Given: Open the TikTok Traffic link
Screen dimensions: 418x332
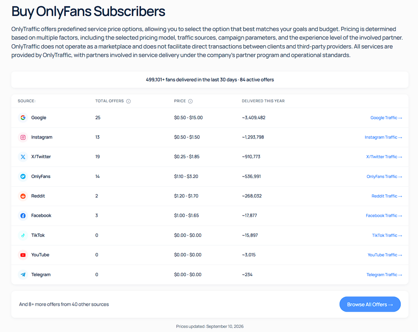Looking at the screenshot, I should coord(387,235).
